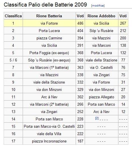Click the Porta Foggia (ex-aequo) cell

tap(49, 53)
